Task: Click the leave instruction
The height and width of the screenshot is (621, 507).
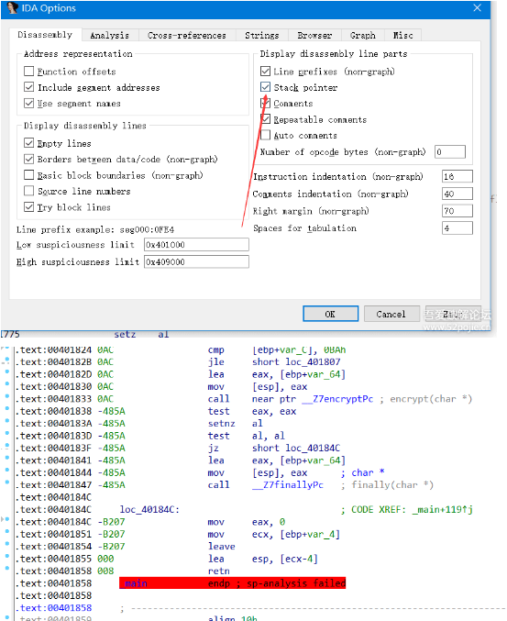Action: 221,547
